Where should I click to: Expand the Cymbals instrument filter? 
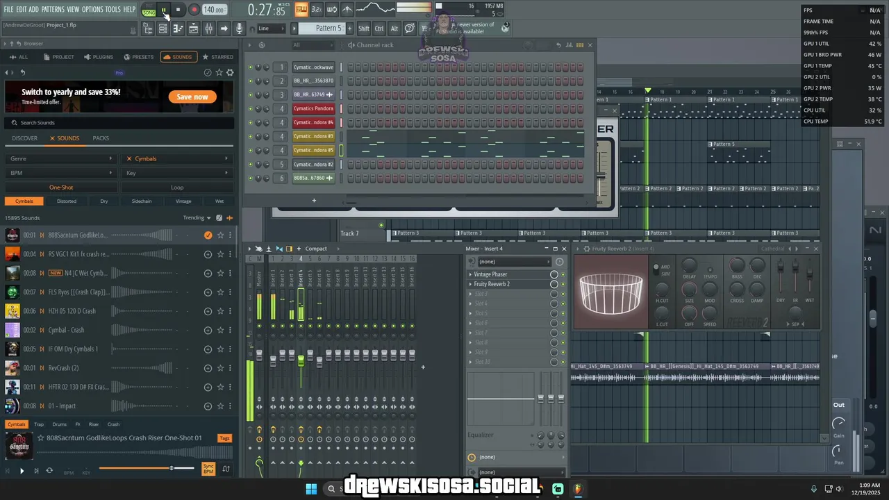tap(176, 158)
